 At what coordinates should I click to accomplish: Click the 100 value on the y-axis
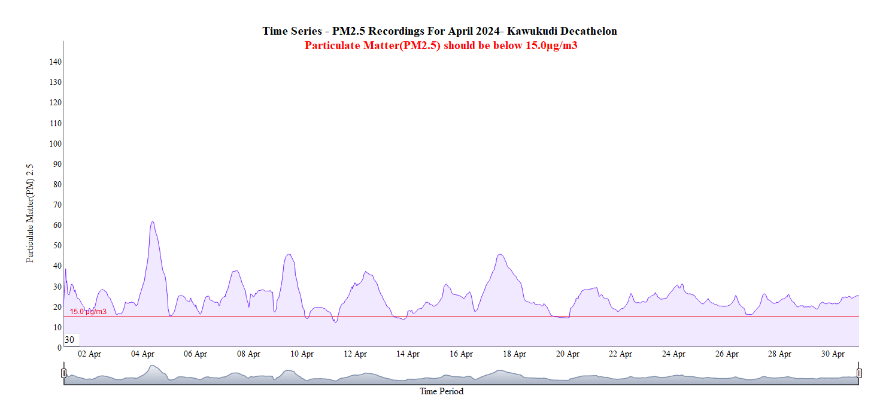coord(55,144)
